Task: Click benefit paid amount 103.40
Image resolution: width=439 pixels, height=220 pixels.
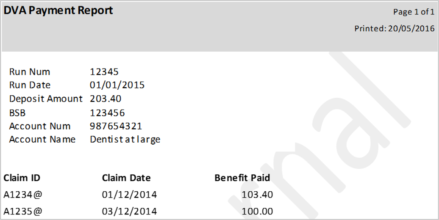Action: (x=257, y=195)
